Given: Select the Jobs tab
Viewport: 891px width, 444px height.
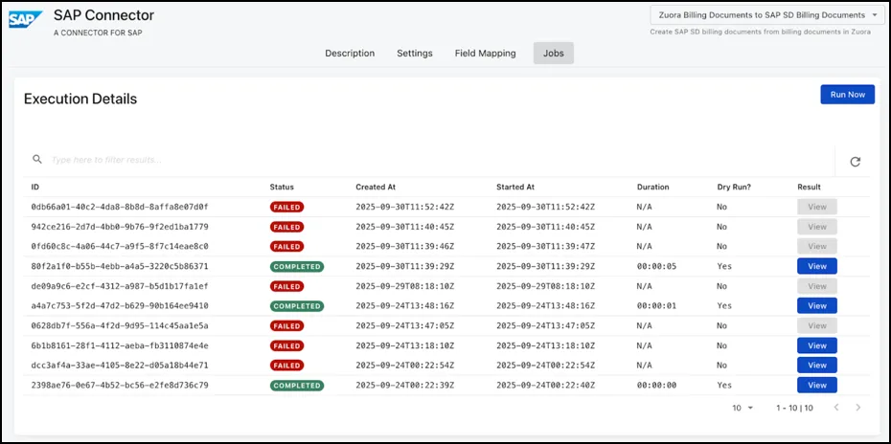Looking at the screenshot, I should (554, 54).
